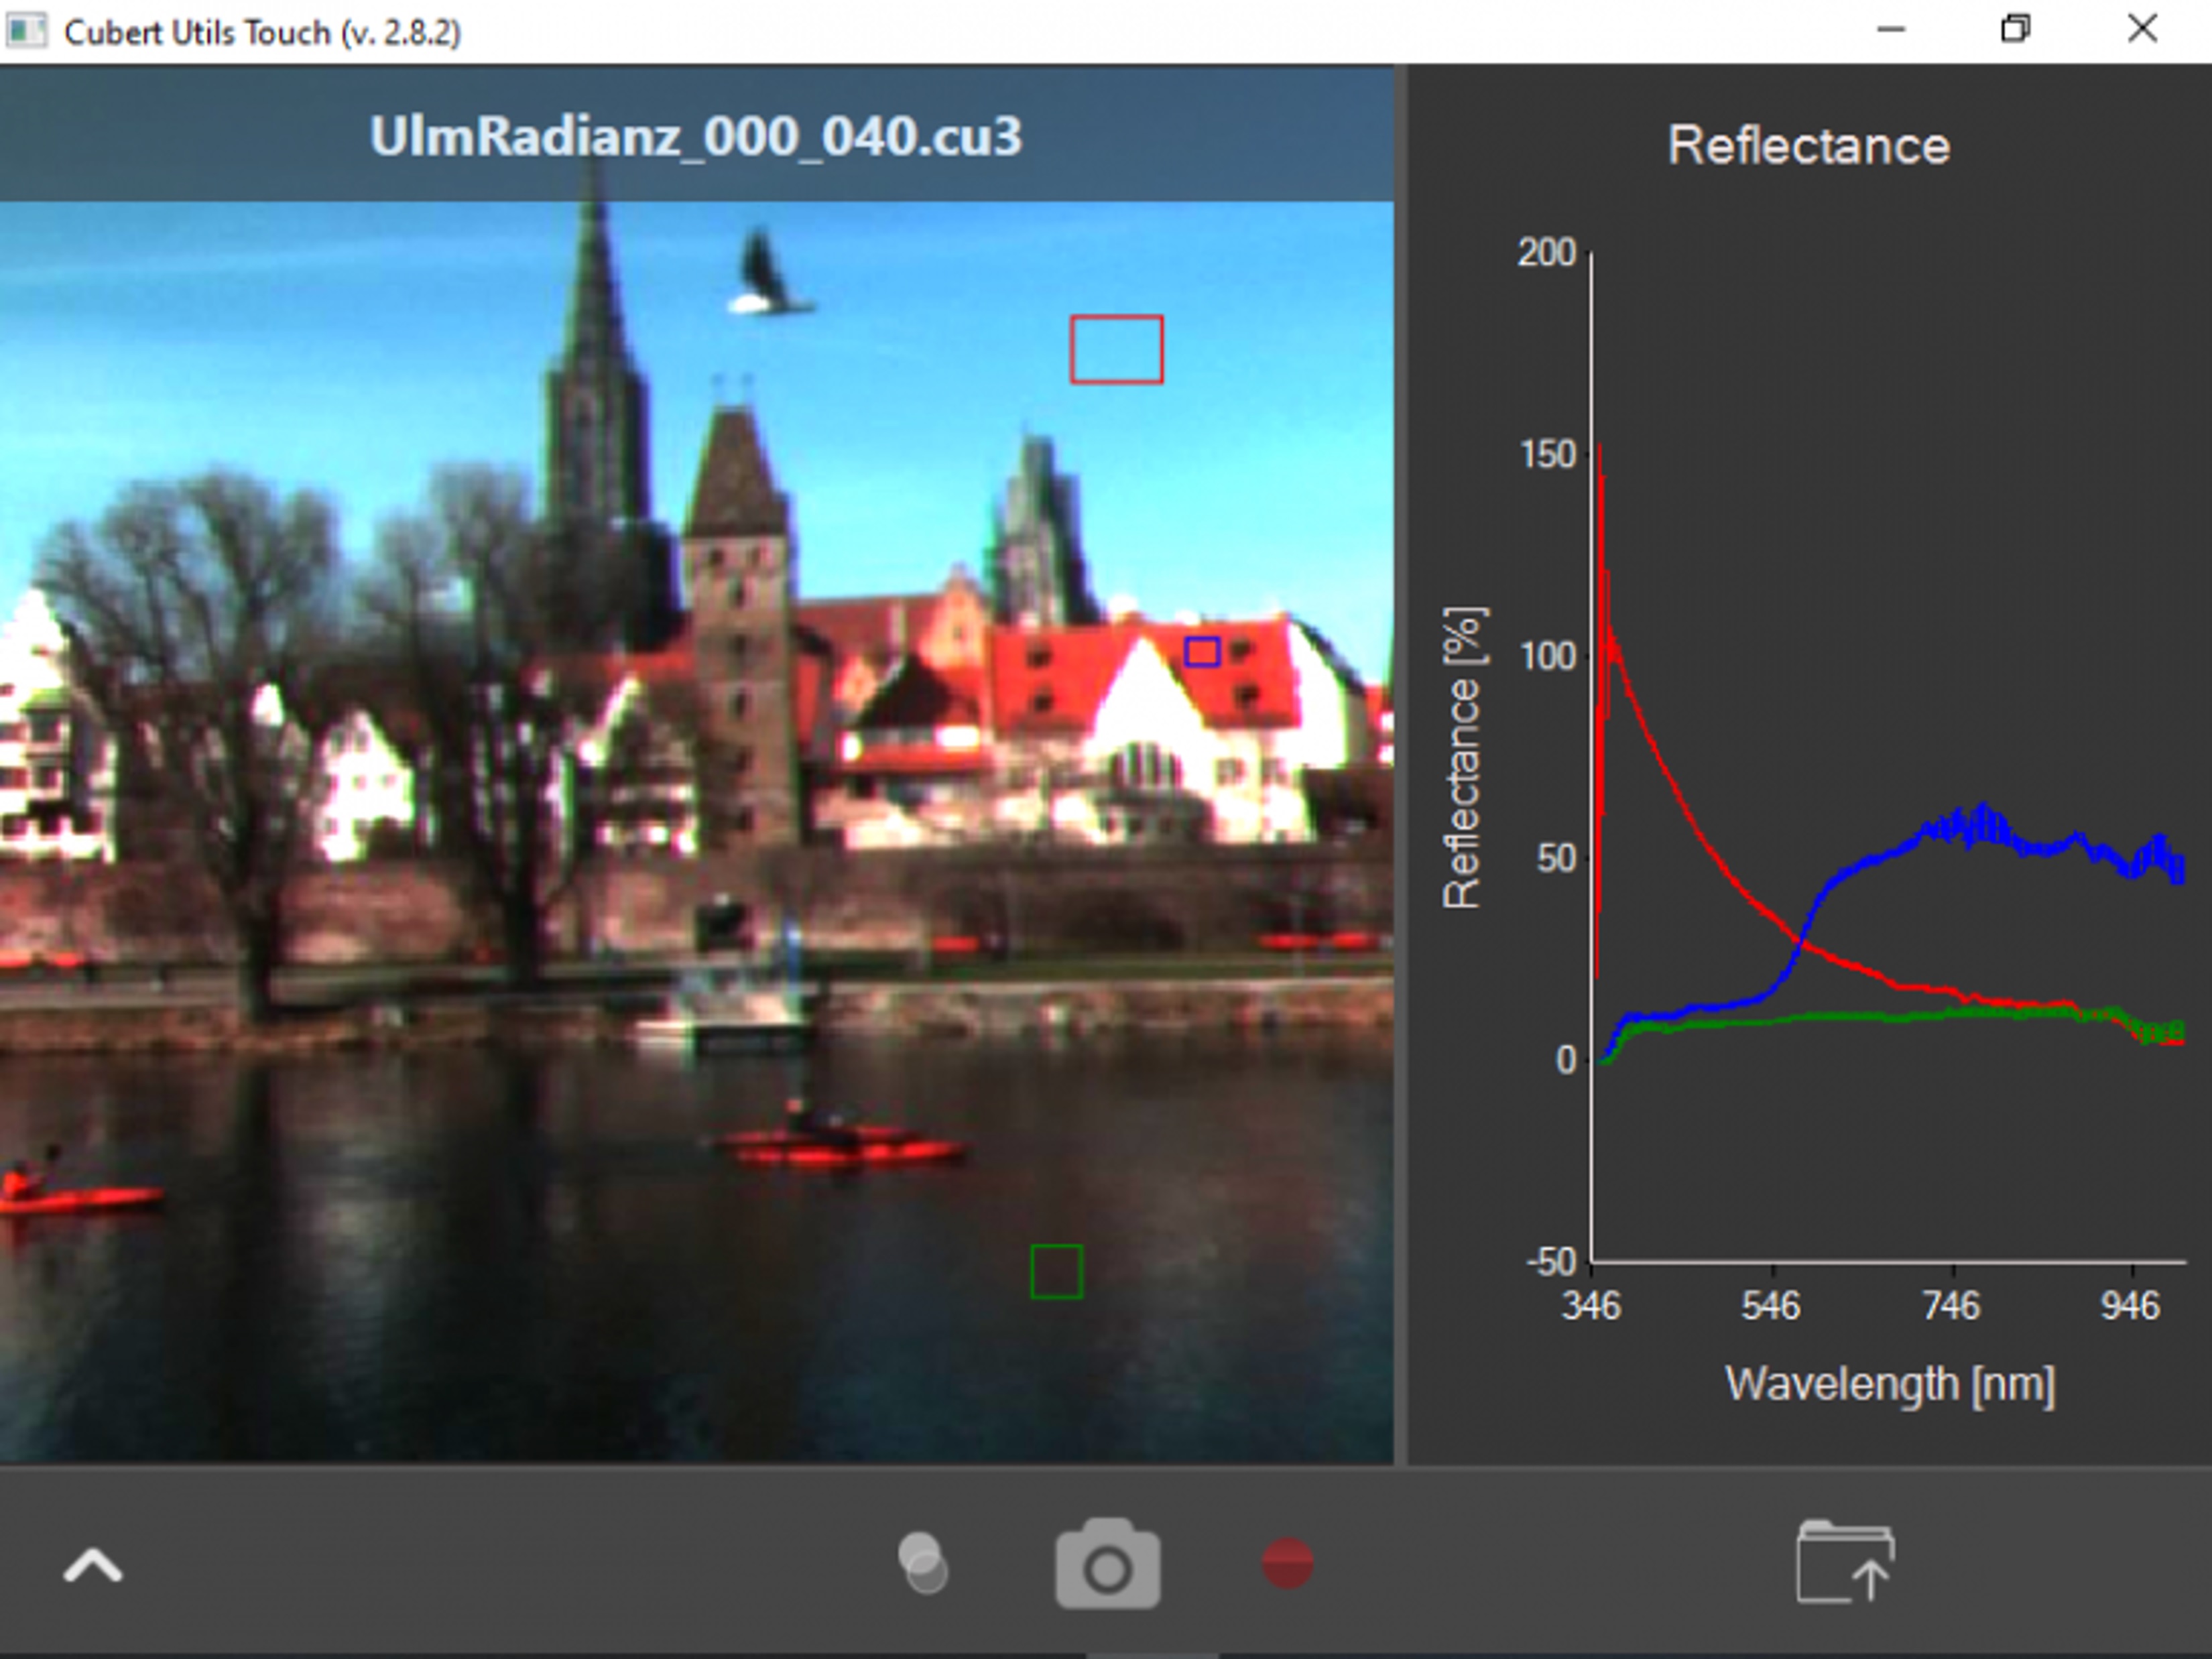
Task: Click the Cubert Utils Touch app icon
Action: click(x=26, y=31)
